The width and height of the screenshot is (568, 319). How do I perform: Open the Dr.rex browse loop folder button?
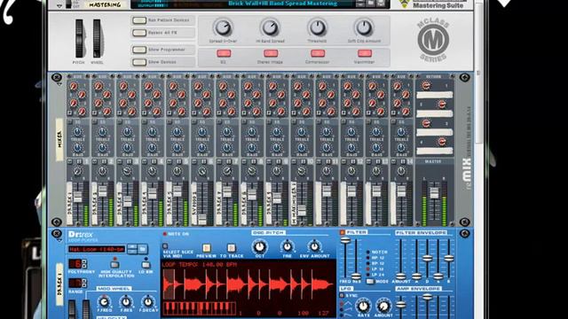[x=143, y=249]
